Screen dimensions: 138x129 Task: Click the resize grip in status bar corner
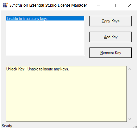[135, 126]
